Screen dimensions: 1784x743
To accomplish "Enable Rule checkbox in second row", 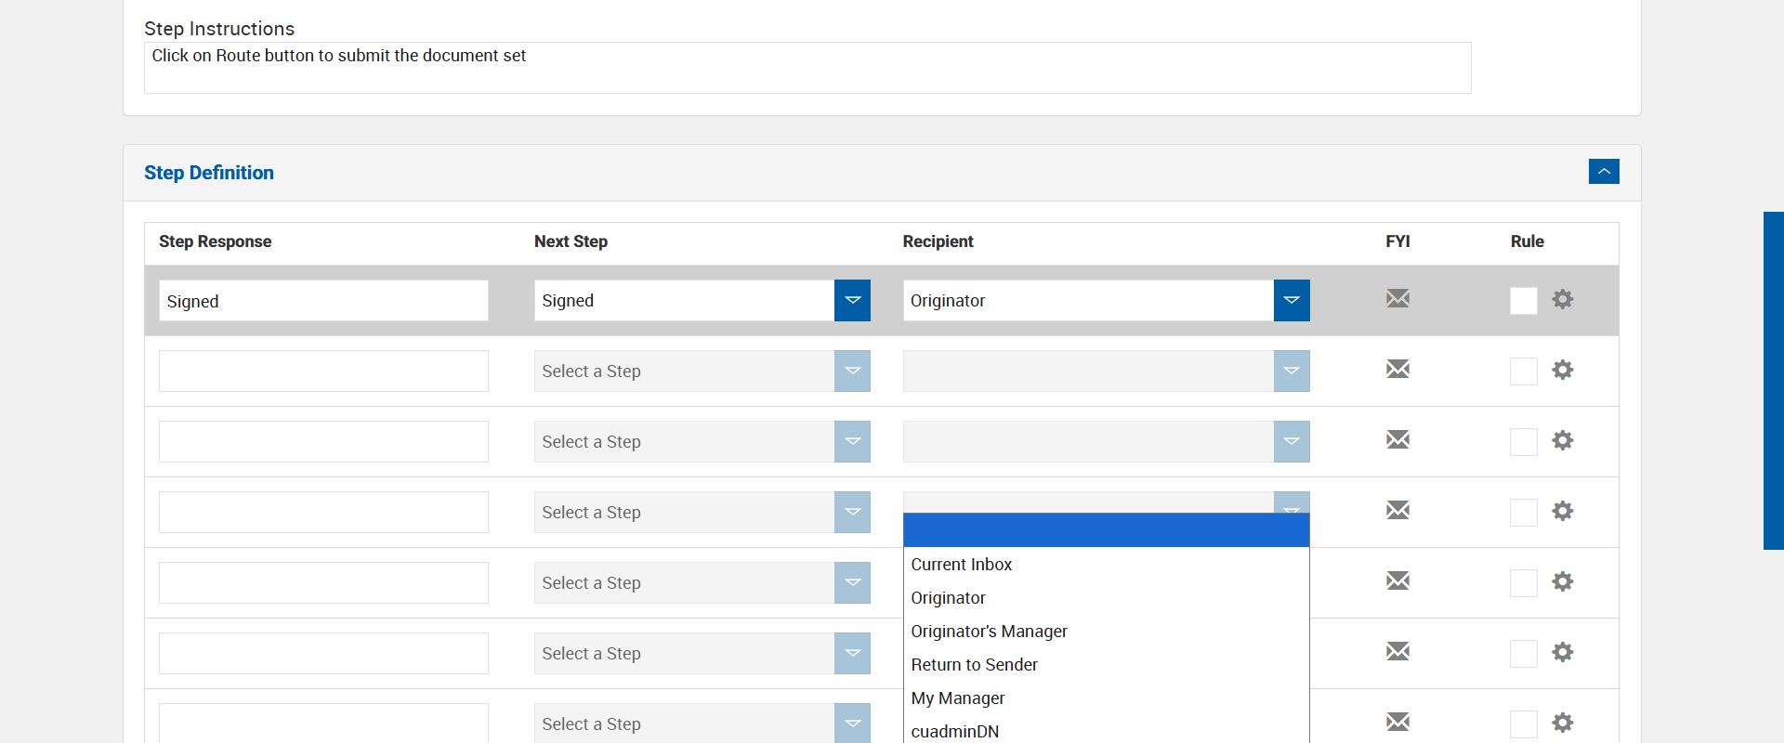I will 1523,371.
